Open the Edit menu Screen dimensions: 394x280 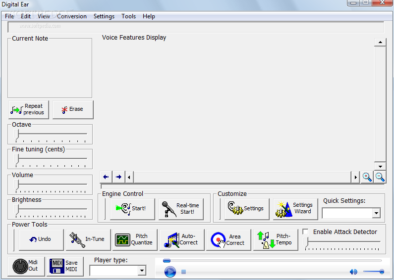click(26, 16)
